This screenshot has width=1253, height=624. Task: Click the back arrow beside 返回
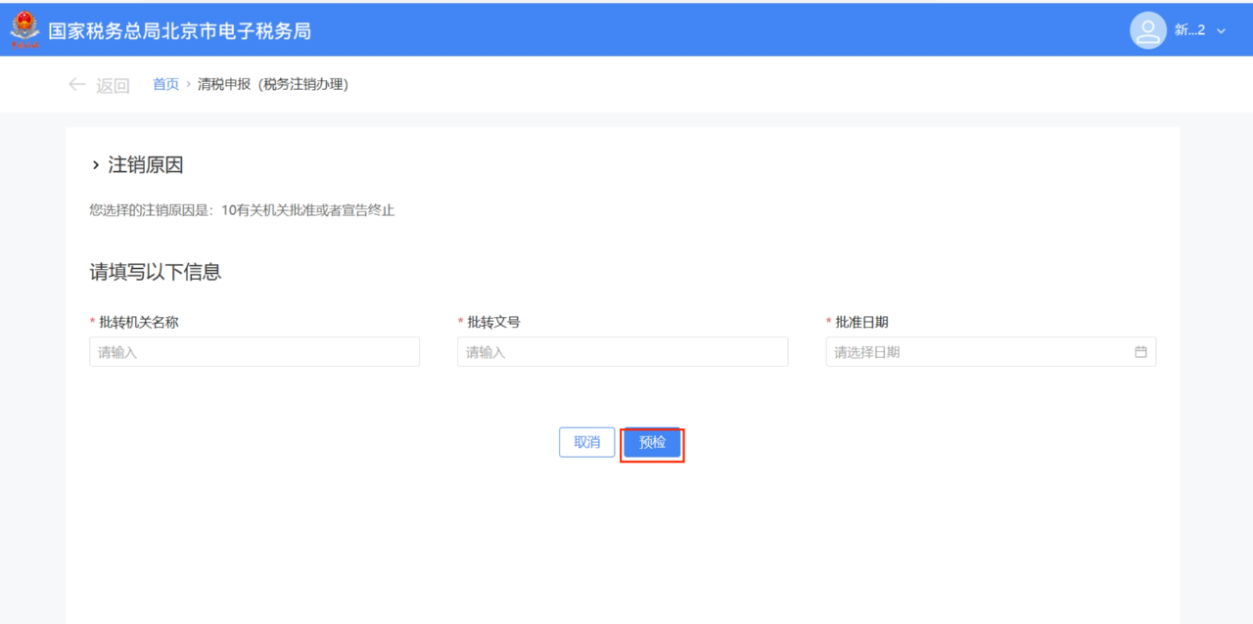click(77, 84)
